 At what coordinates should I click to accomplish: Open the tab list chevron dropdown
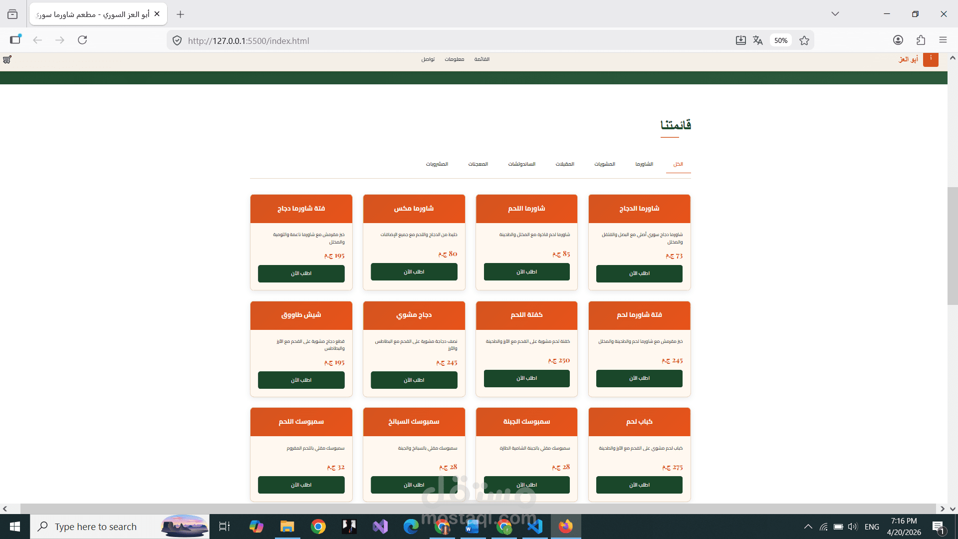pyautogui.click(x=835, y=13)
